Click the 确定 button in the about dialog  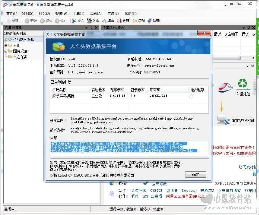click(196, 174)
